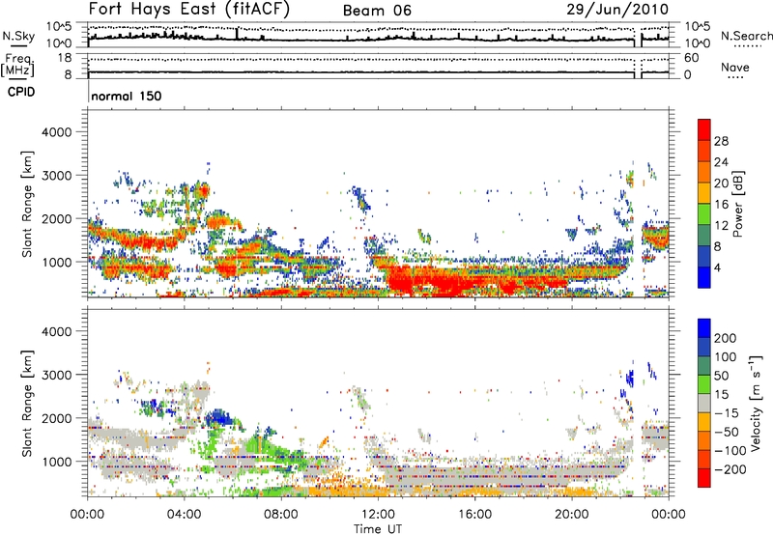
Task: Click the 'Nave' legend label
Action: tap(735, 68)
